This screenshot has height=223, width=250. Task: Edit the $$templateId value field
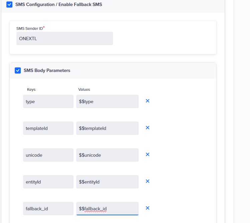tap(107, 128)
